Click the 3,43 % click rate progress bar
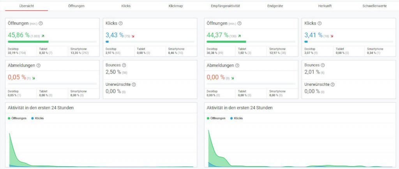This screenshot has width=399, height=169. point(150,42)
